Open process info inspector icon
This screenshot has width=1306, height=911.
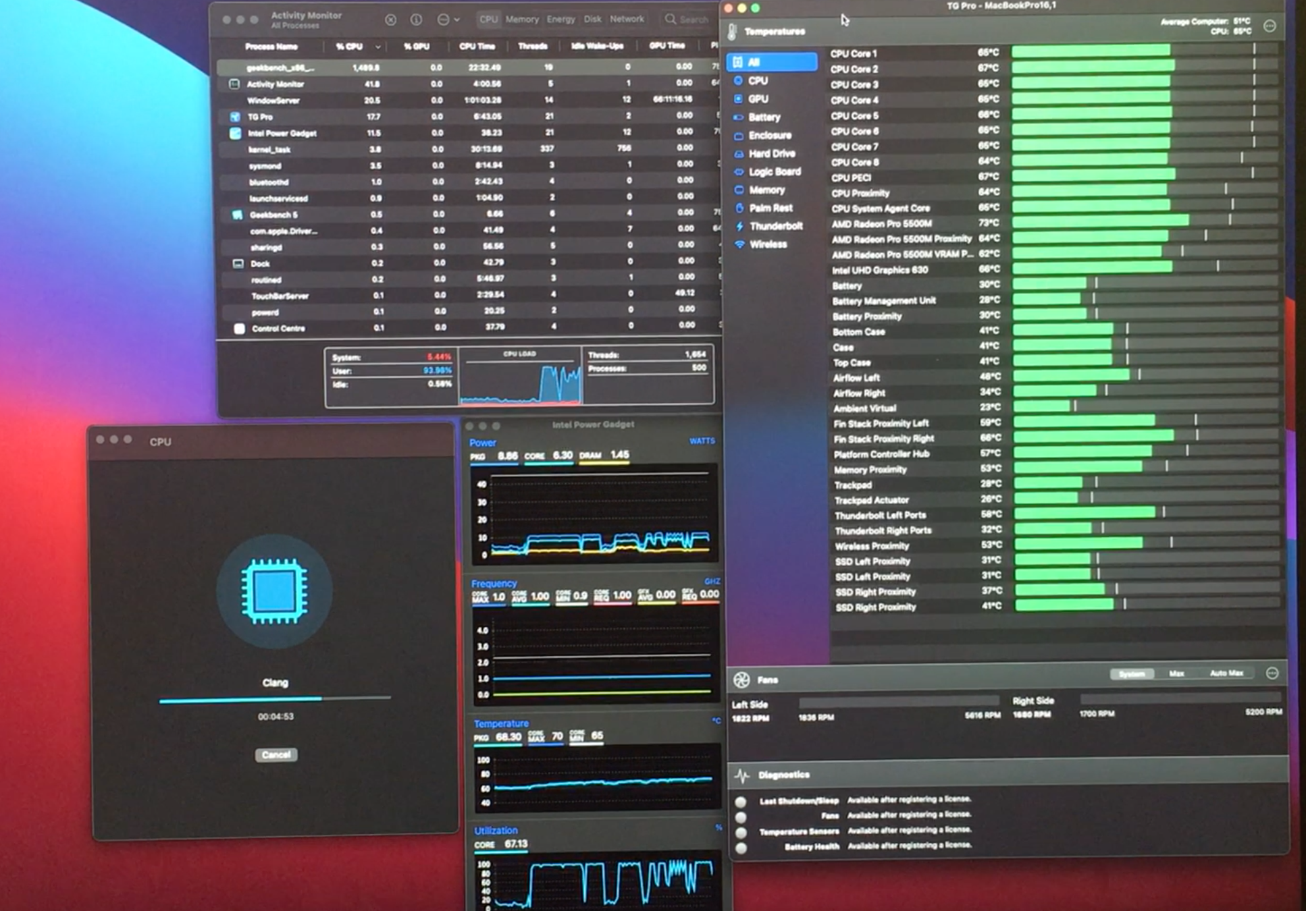pos(416,20)
